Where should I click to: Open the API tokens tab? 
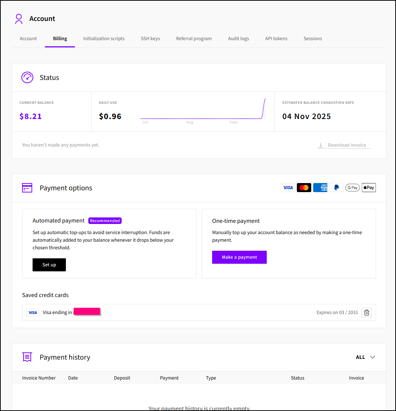tap(276, 39)
